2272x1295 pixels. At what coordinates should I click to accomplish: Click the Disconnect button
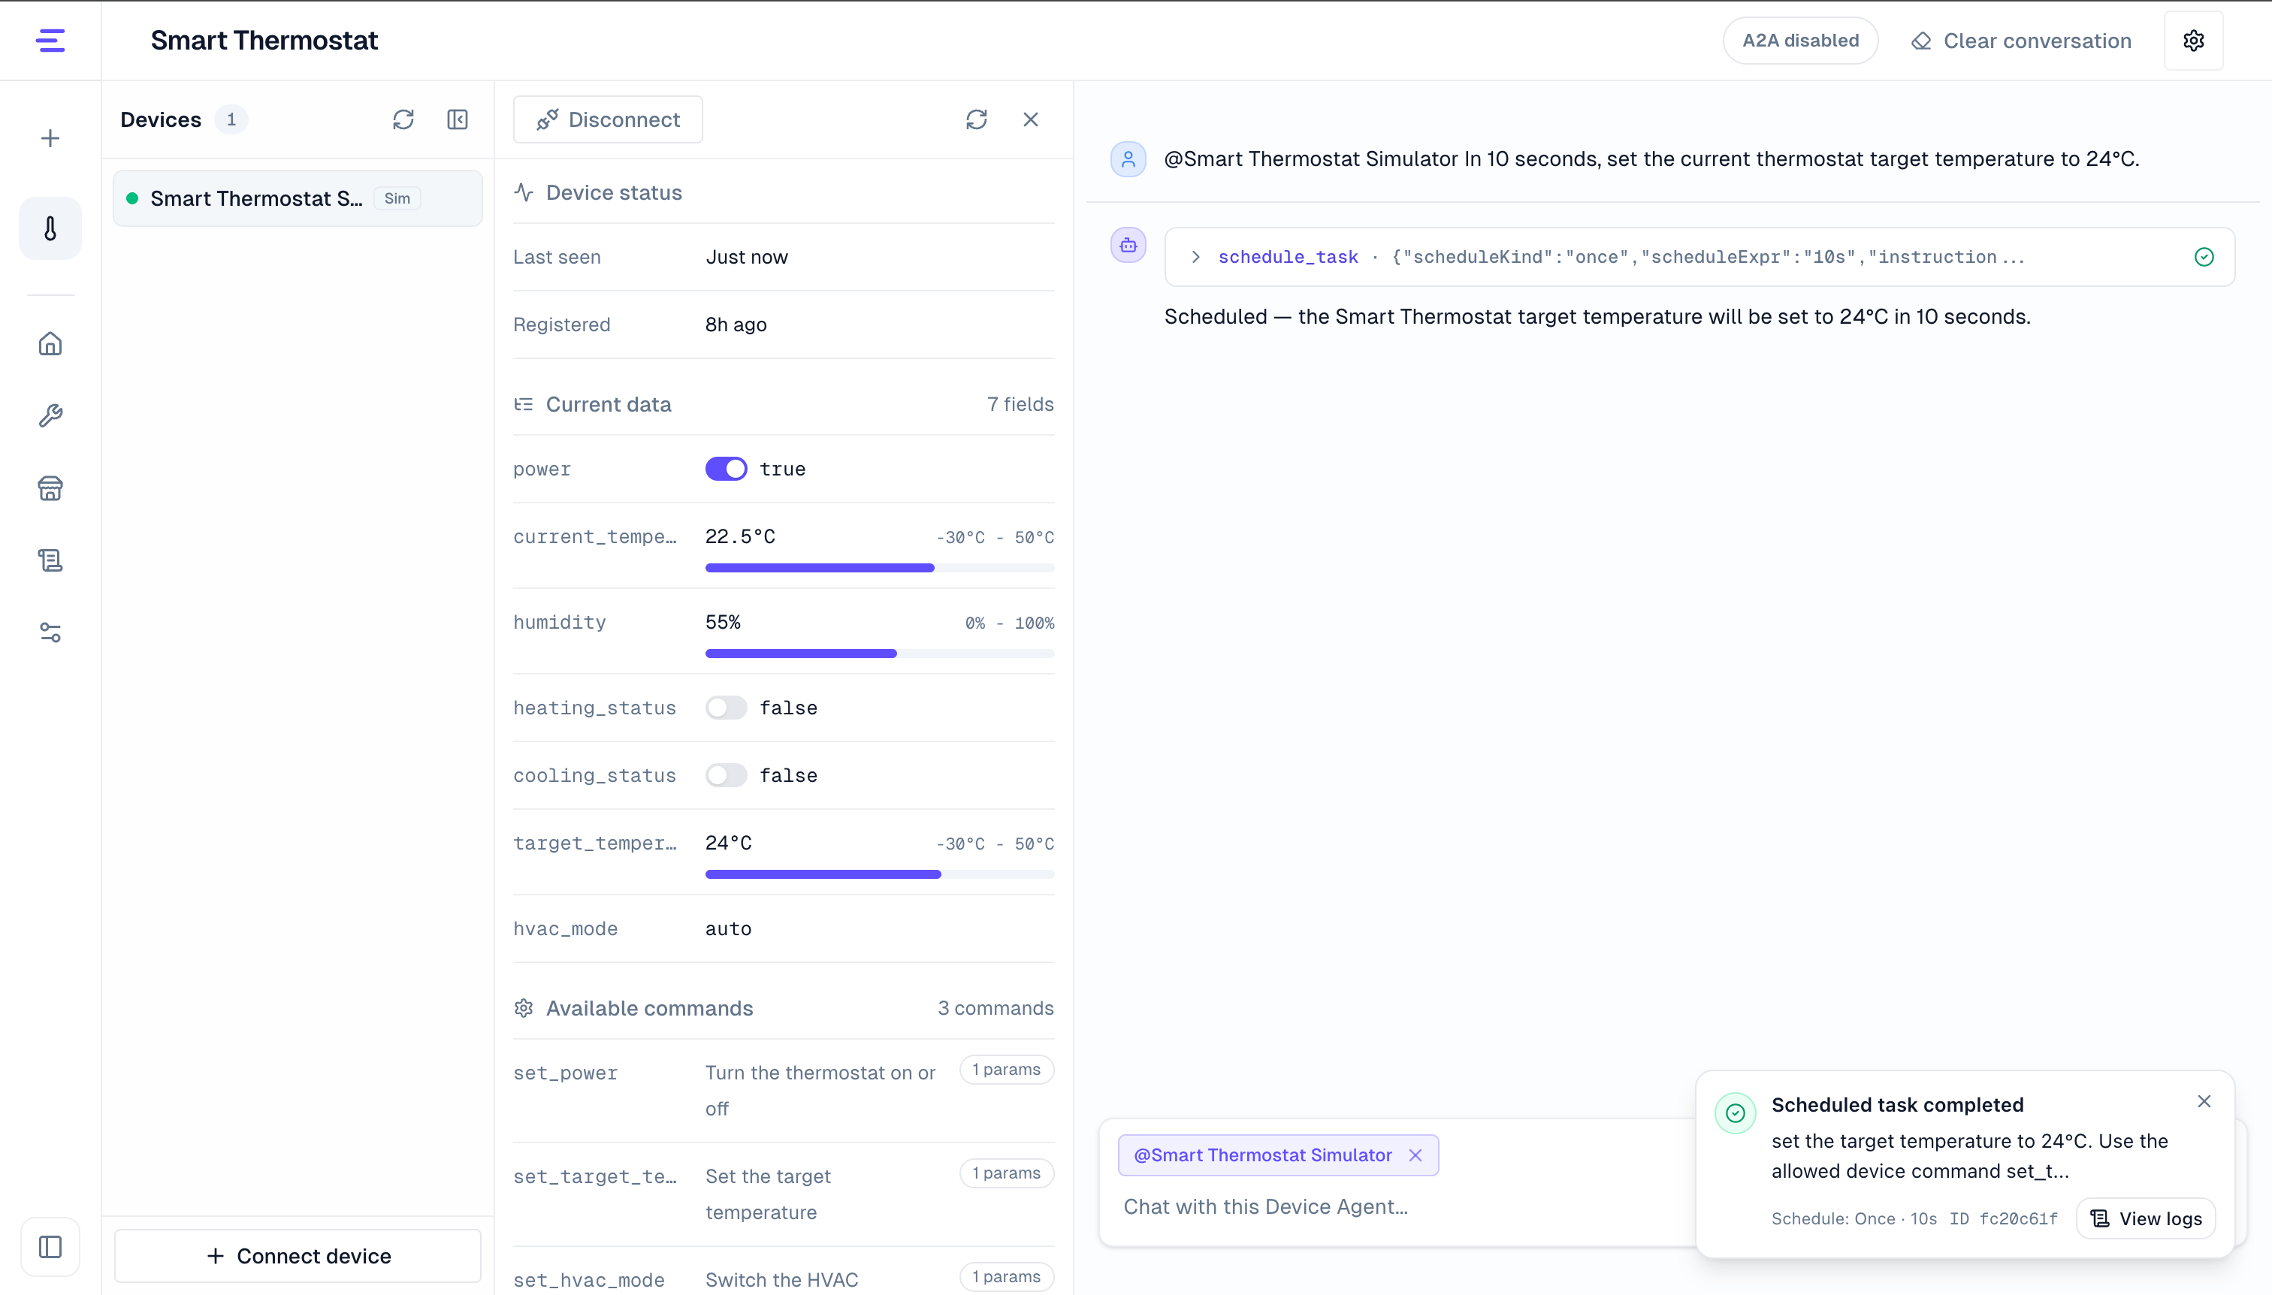(609, 119)
